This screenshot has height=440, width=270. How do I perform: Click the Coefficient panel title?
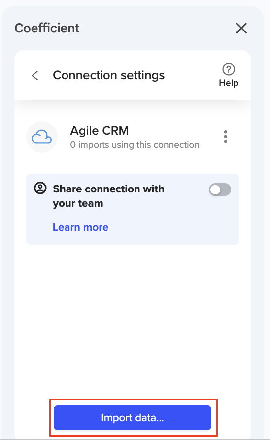47,28
